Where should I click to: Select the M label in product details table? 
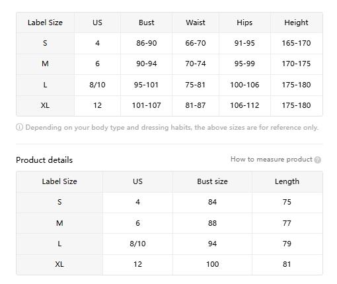[x=59, y=223]
